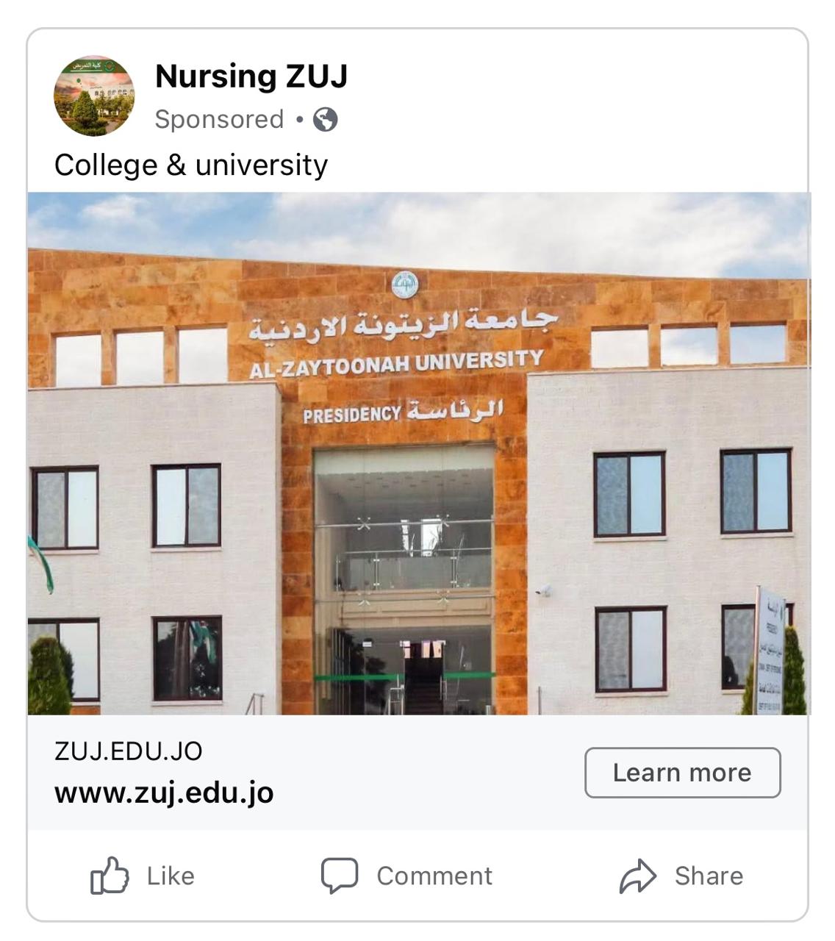The height and width of the screenshot is (941, 835).
Task: Click the Like text label
Action: (x=171, y=876)
